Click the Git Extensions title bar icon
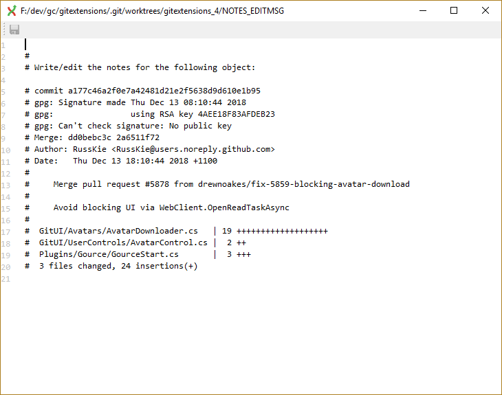 (12, 11)
